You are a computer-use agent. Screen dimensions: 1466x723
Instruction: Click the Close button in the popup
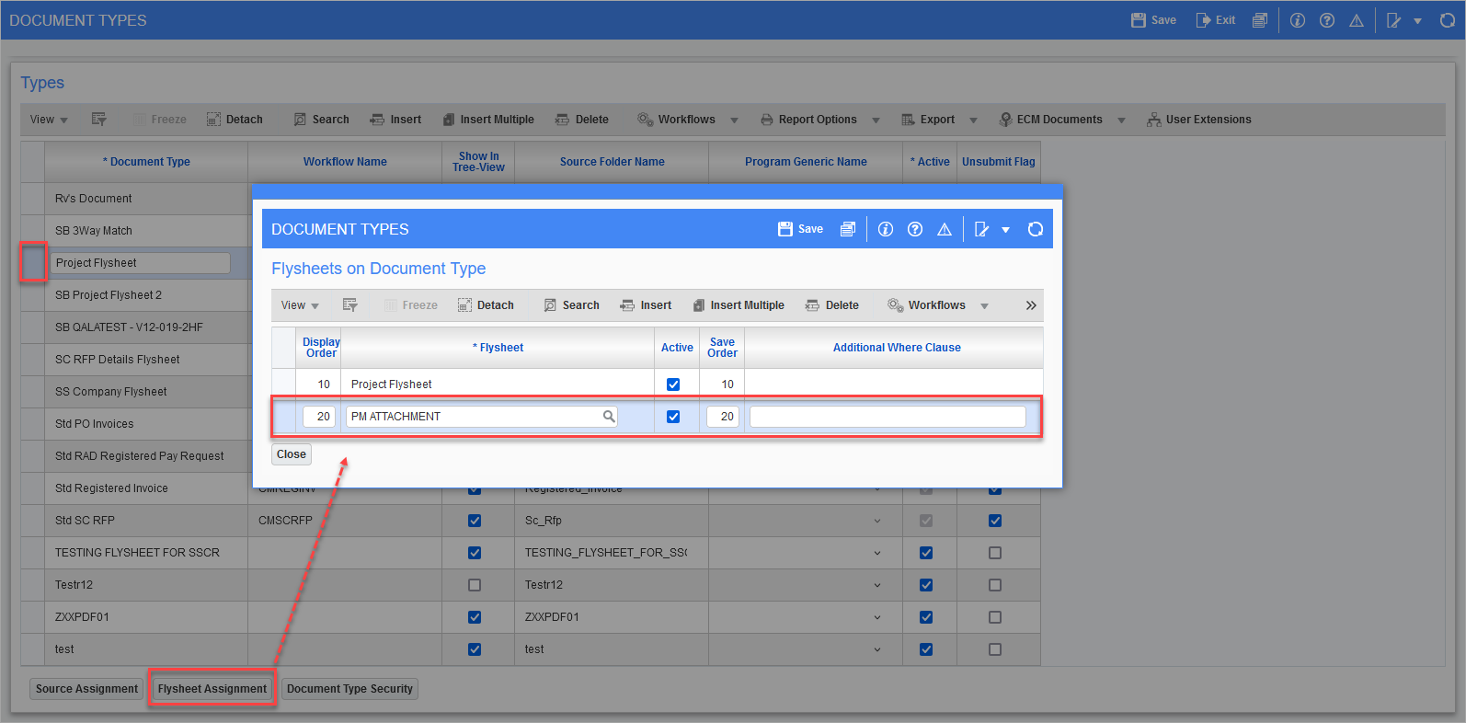[291, 454]
